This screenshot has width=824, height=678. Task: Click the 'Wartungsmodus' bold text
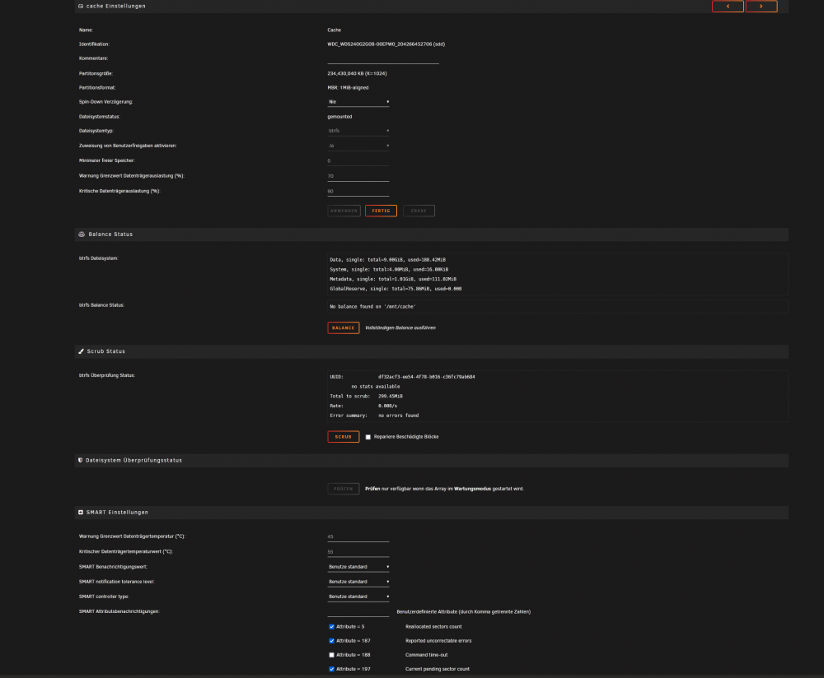(472, 489)
